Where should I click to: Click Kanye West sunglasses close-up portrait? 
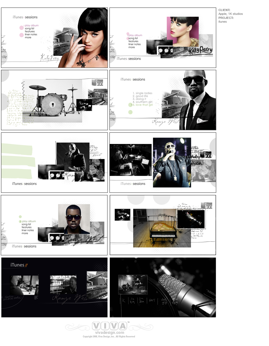point(74,219)
